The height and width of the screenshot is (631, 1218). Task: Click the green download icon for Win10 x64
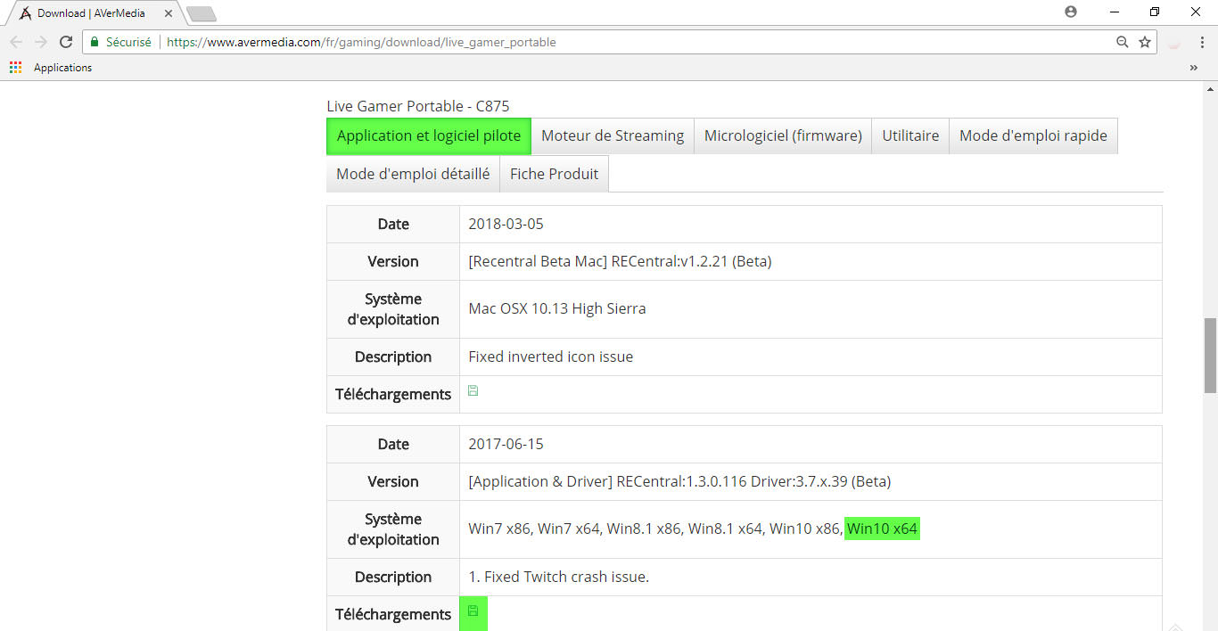click(473, 611)
